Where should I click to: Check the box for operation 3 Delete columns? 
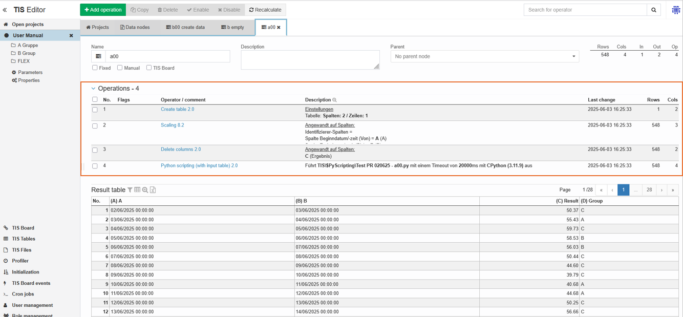point(95,150)
